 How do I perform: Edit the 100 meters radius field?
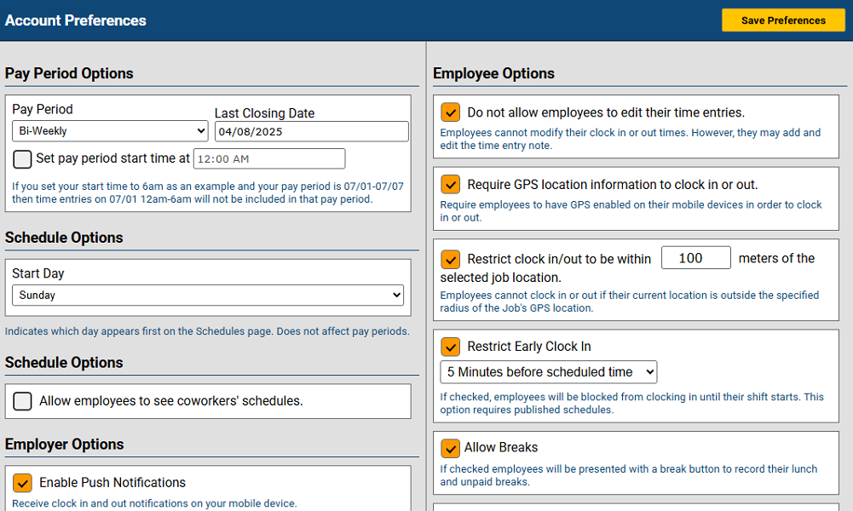coord(696,258)
